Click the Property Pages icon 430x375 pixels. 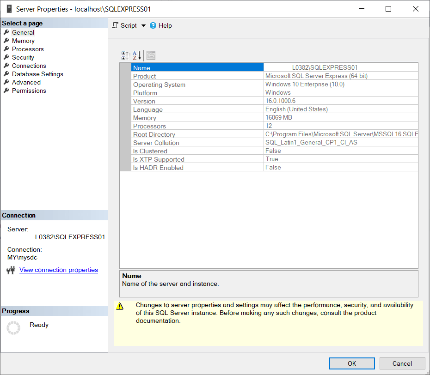[151, 55]
